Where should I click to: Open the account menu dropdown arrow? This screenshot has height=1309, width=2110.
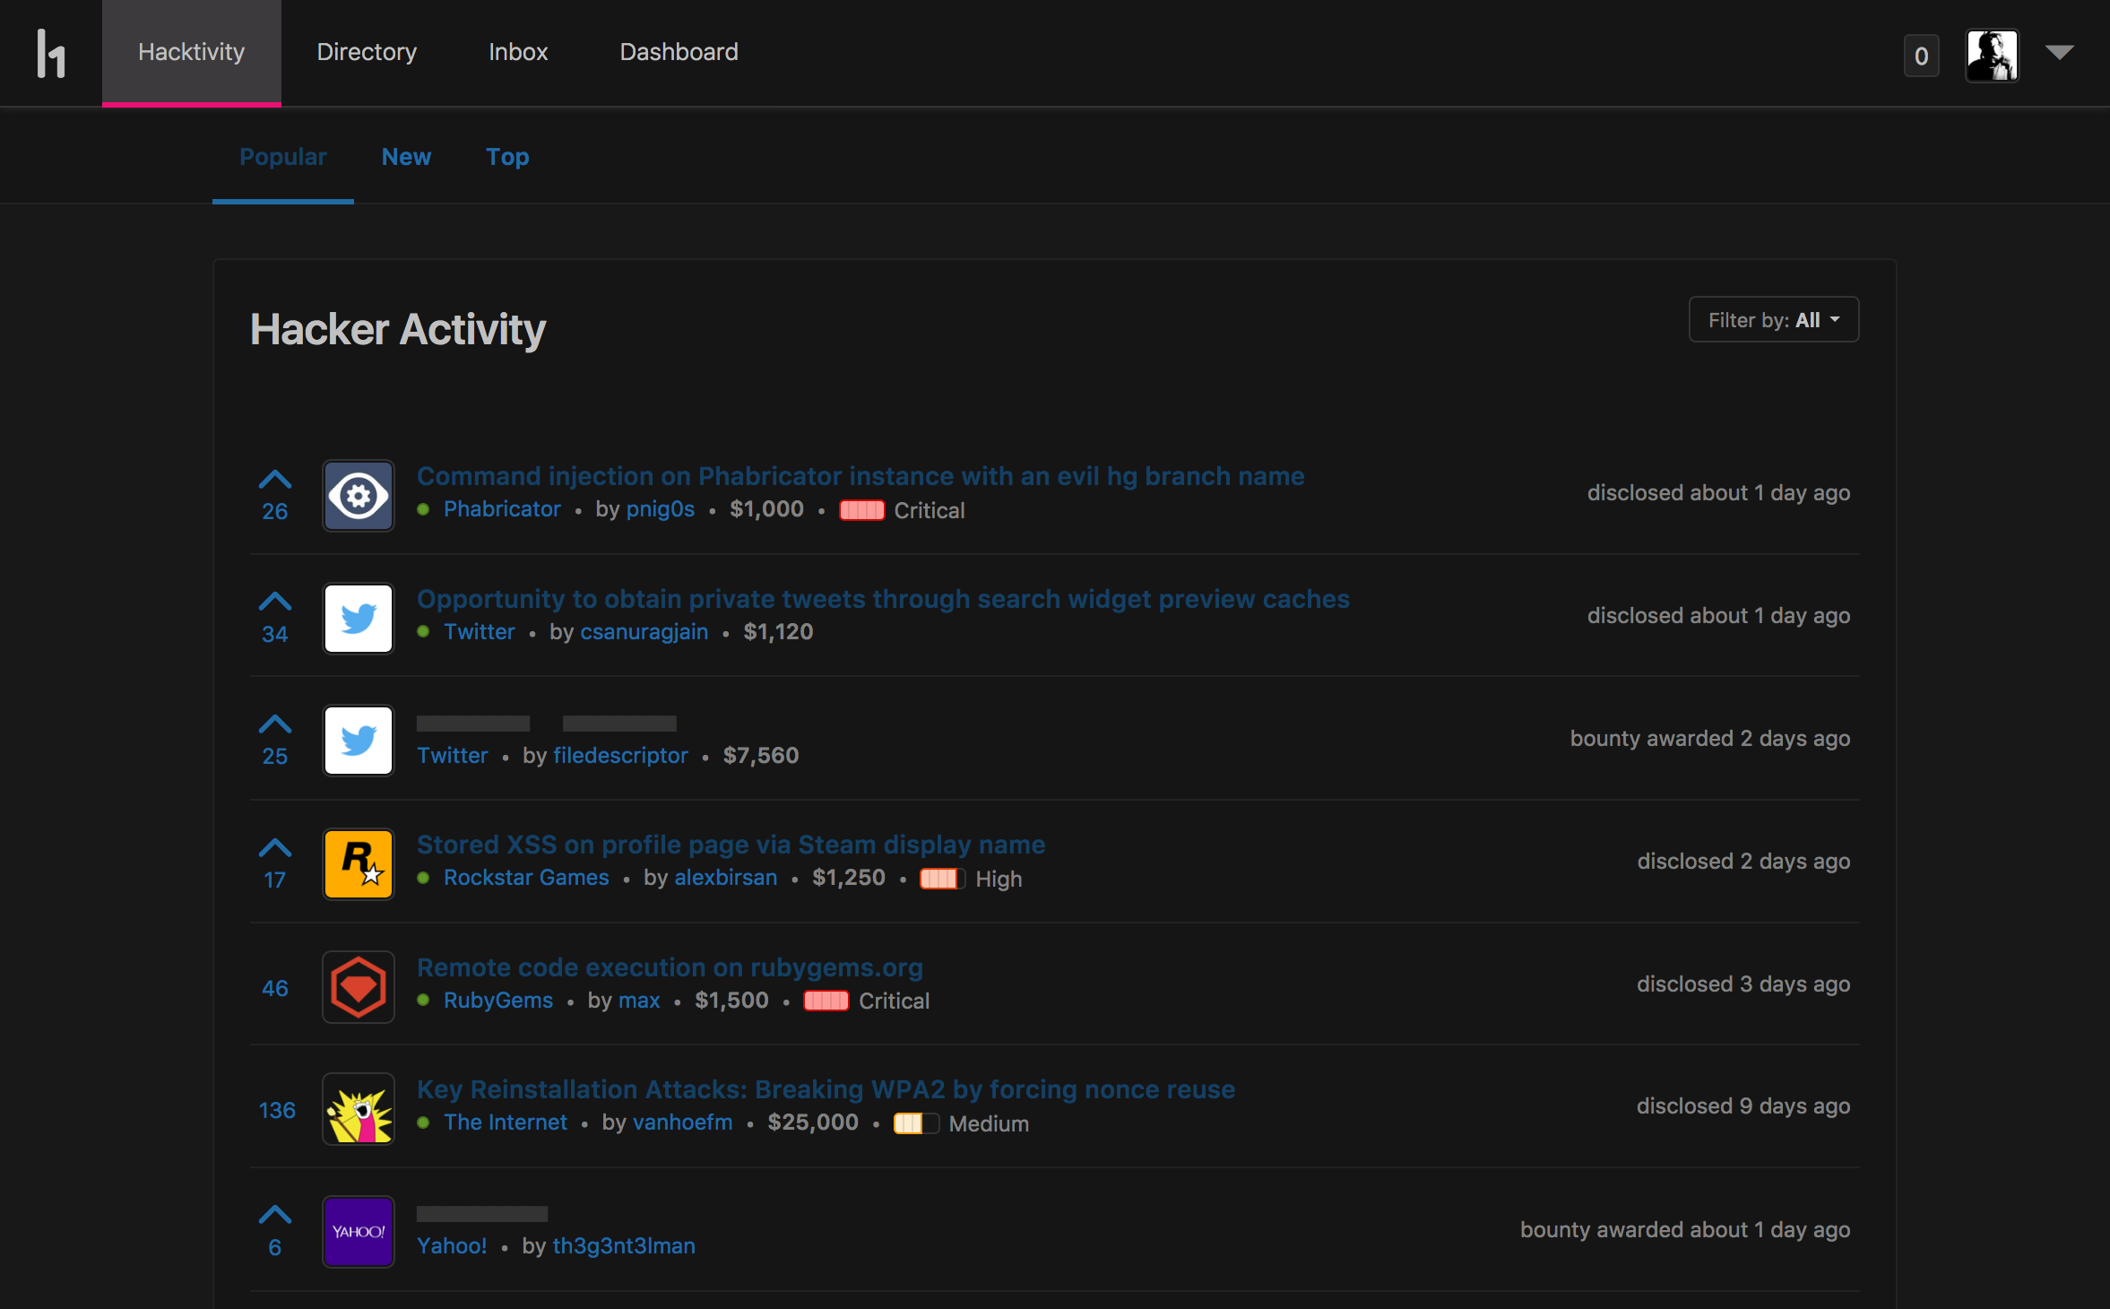[2059, 52]
